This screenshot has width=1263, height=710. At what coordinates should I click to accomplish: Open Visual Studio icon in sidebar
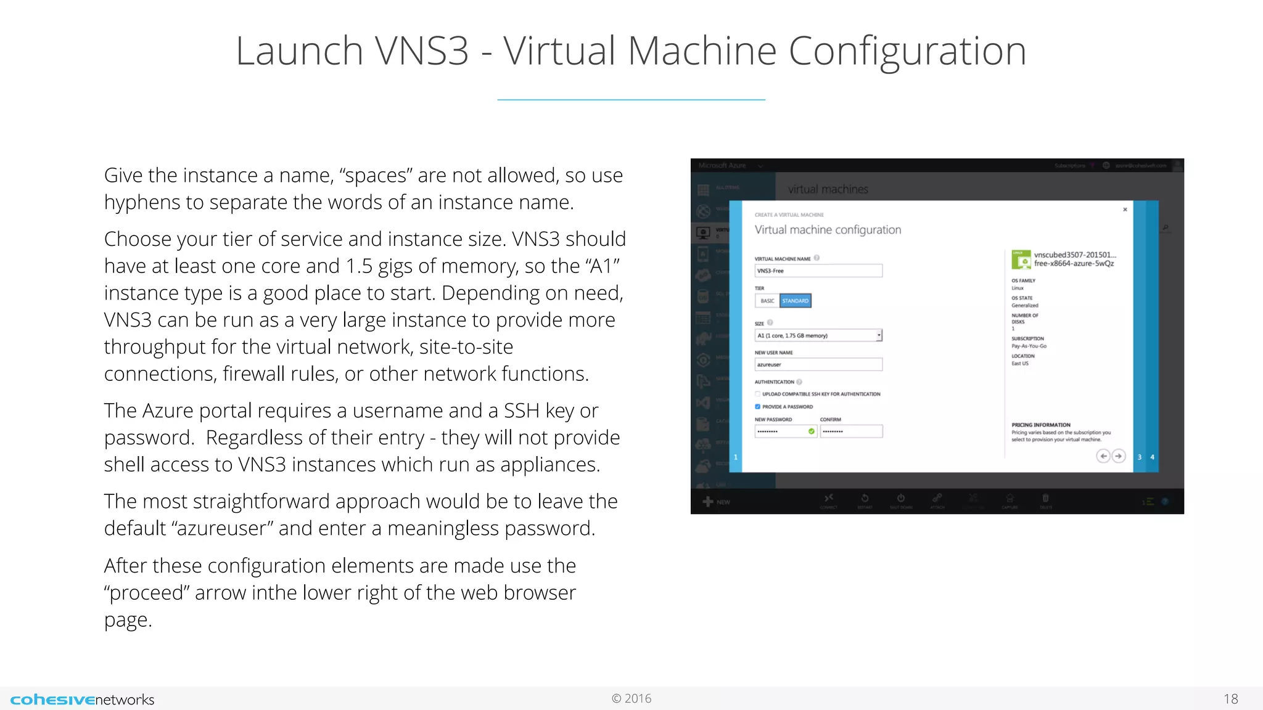click(x=703, y=402)
